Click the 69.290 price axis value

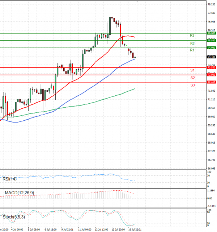[x=211, y=125]
